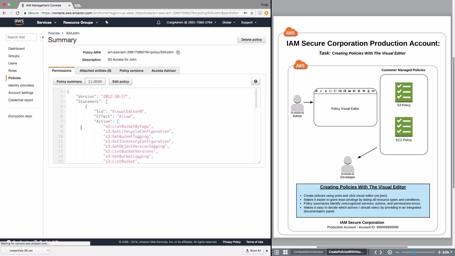This screenshot has height=256, width=455.
Task: Open the Global region dropdown
Action: coord(229,22)
